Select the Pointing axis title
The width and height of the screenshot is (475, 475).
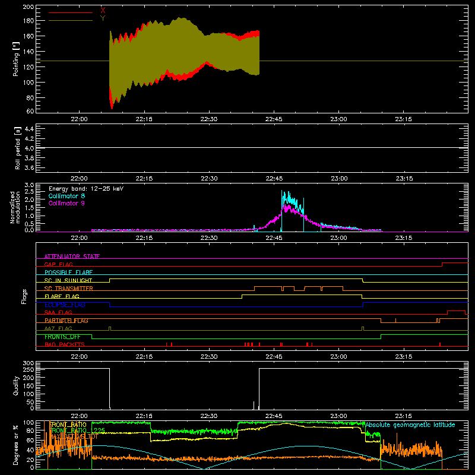click(16, 59)
